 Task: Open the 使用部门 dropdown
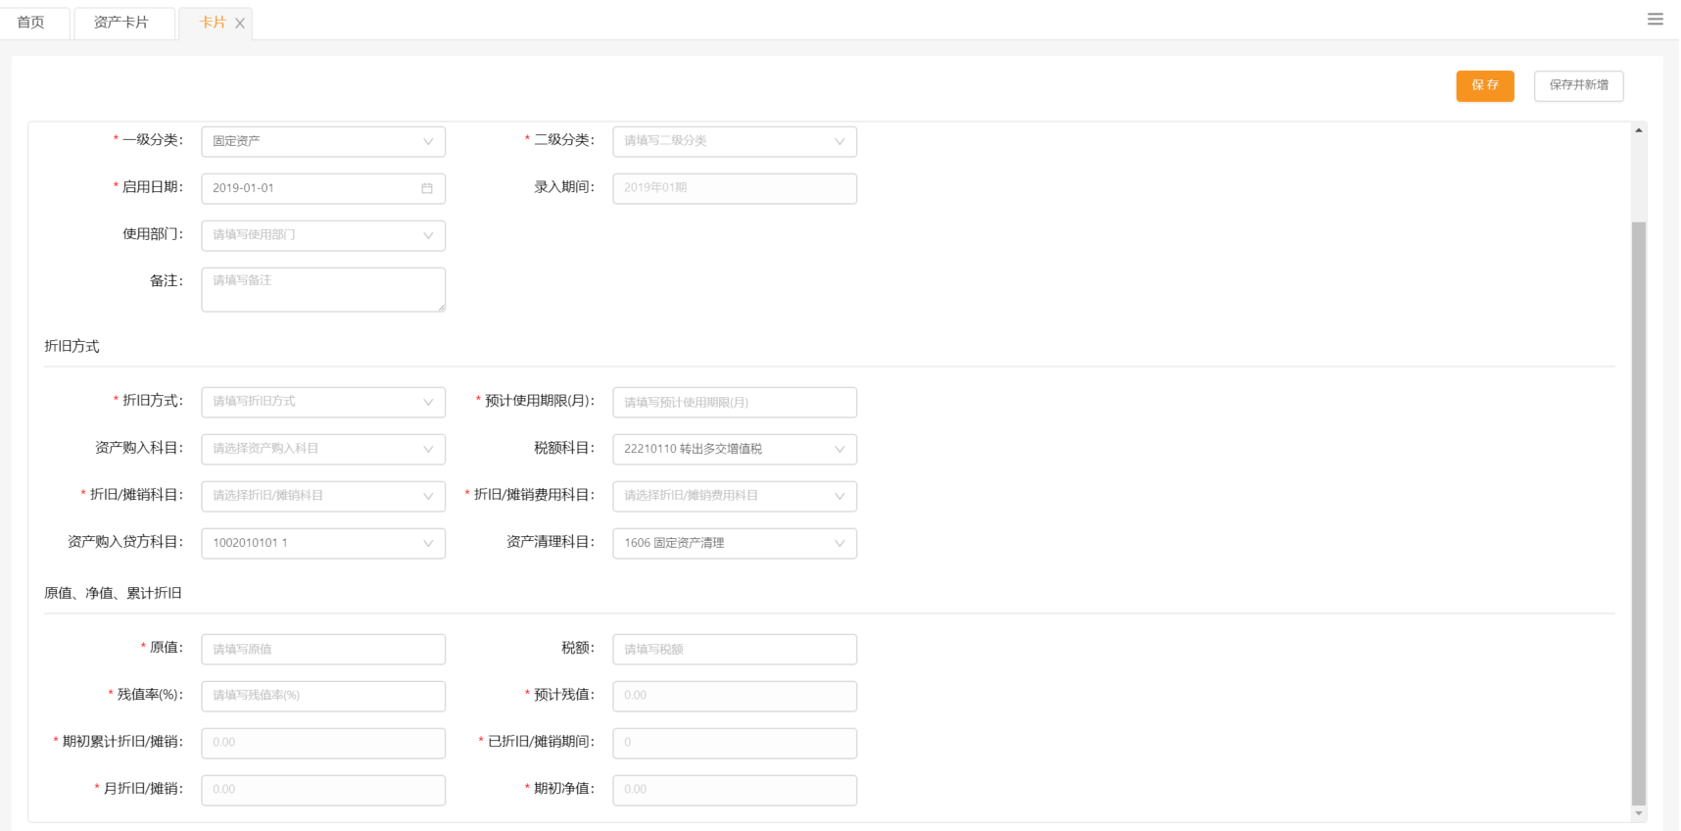coord(323,235)
